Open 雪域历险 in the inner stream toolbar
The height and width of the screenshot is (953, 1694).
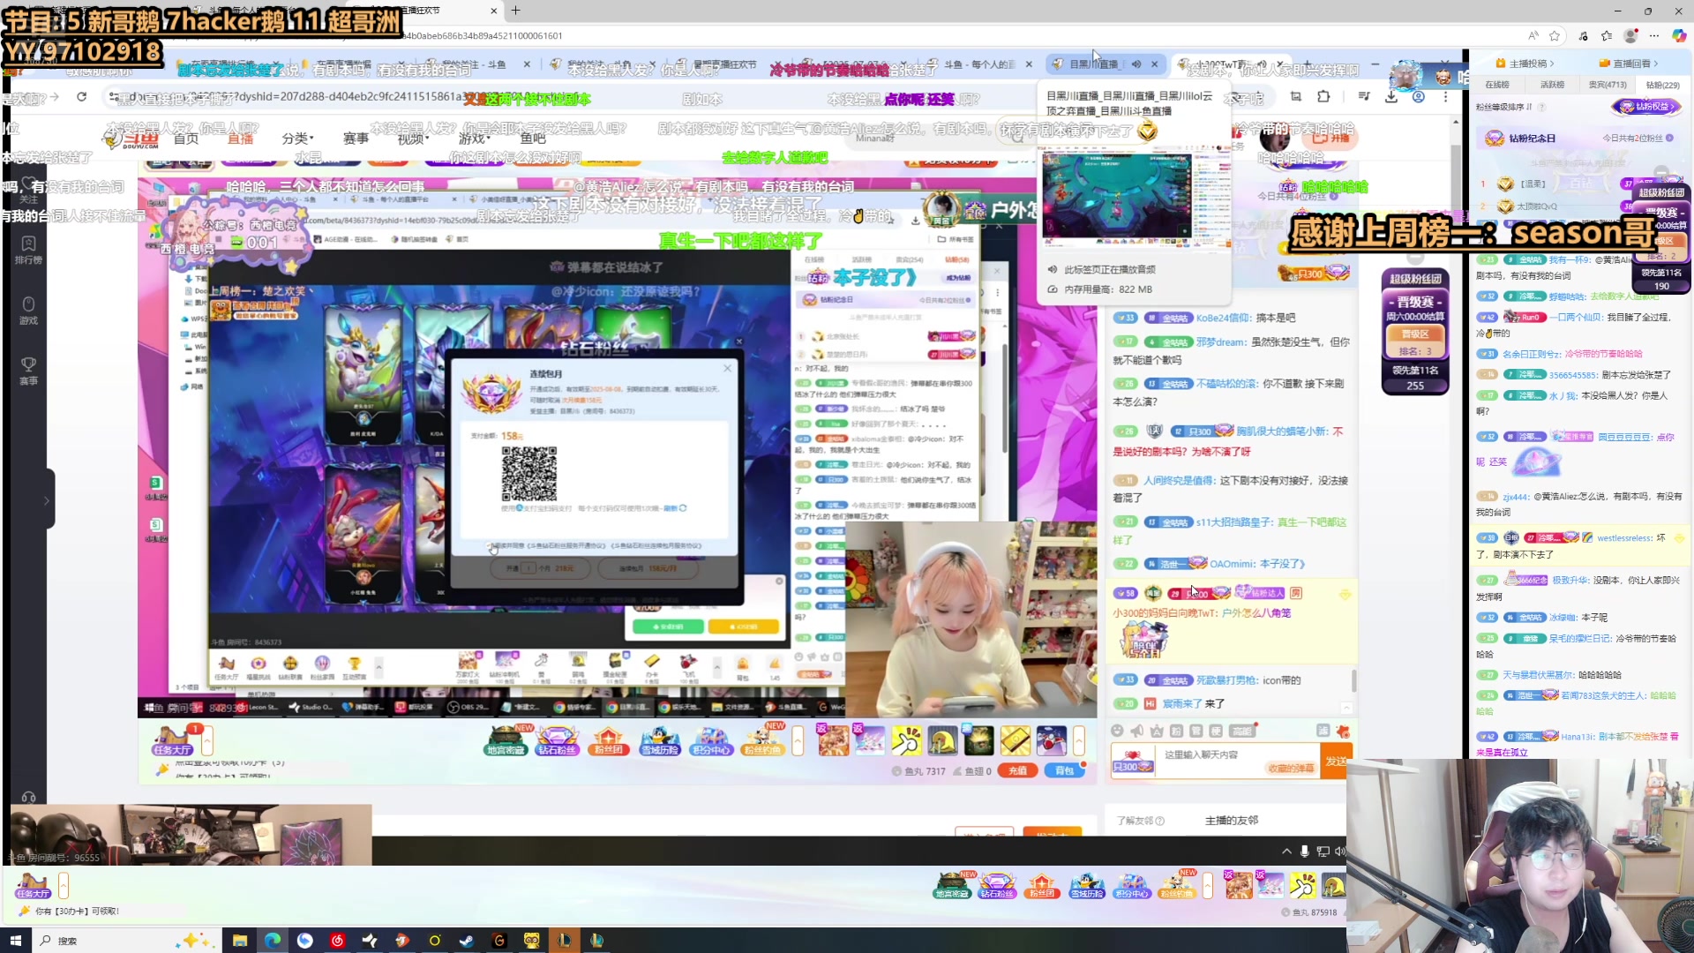point(660,739)
